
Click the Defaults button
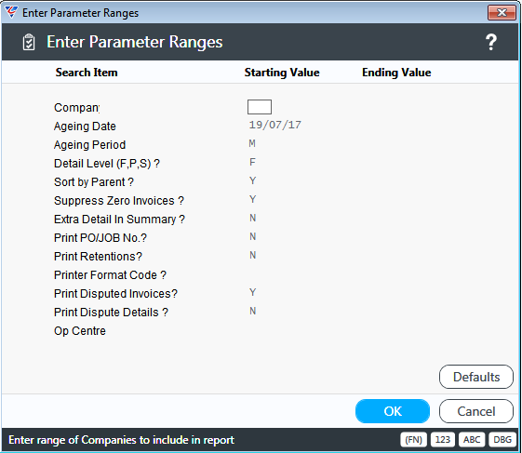(476, 377)
